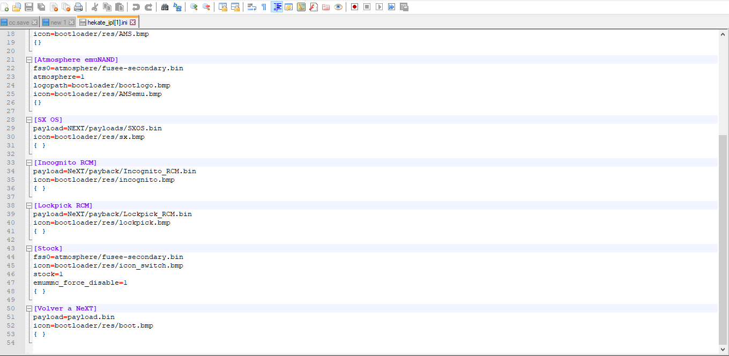
Task: Toggle synchronized vertical scrolling
Action: [x=222, y=7]
